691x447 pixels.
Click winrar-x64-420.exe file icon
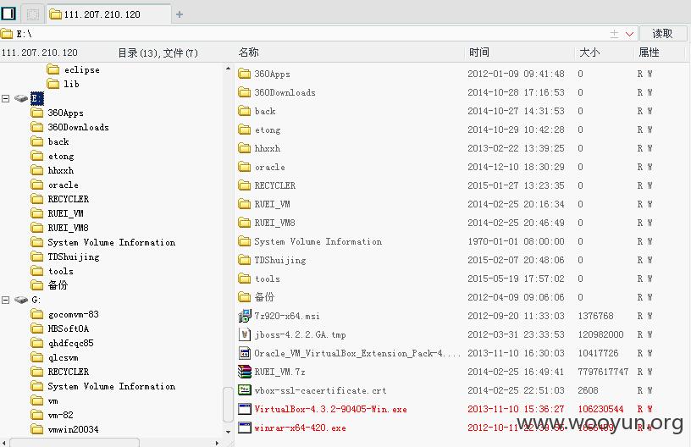(x=245, y=428)
